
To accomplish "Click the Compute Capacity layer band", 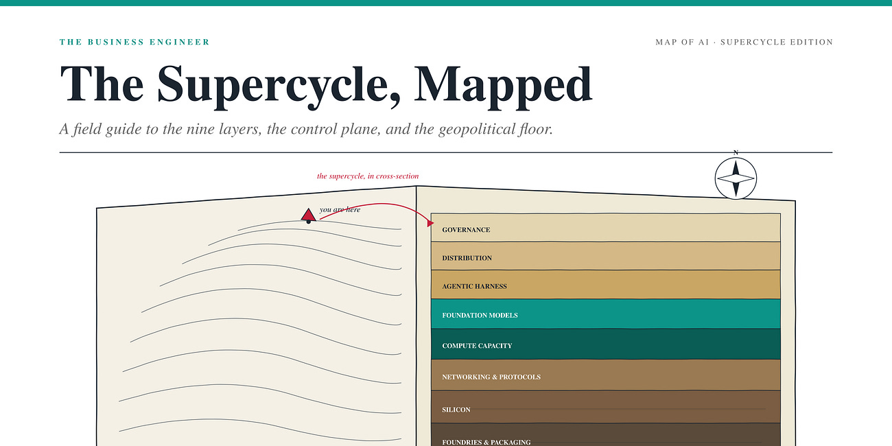I will coord(606,344).
